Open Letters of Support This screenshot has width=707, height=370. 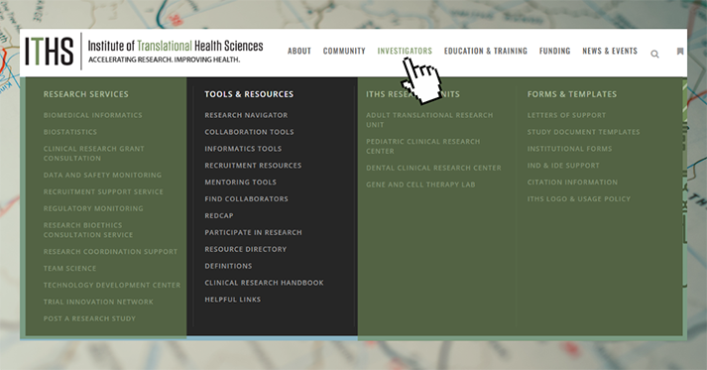pos(566,115)
